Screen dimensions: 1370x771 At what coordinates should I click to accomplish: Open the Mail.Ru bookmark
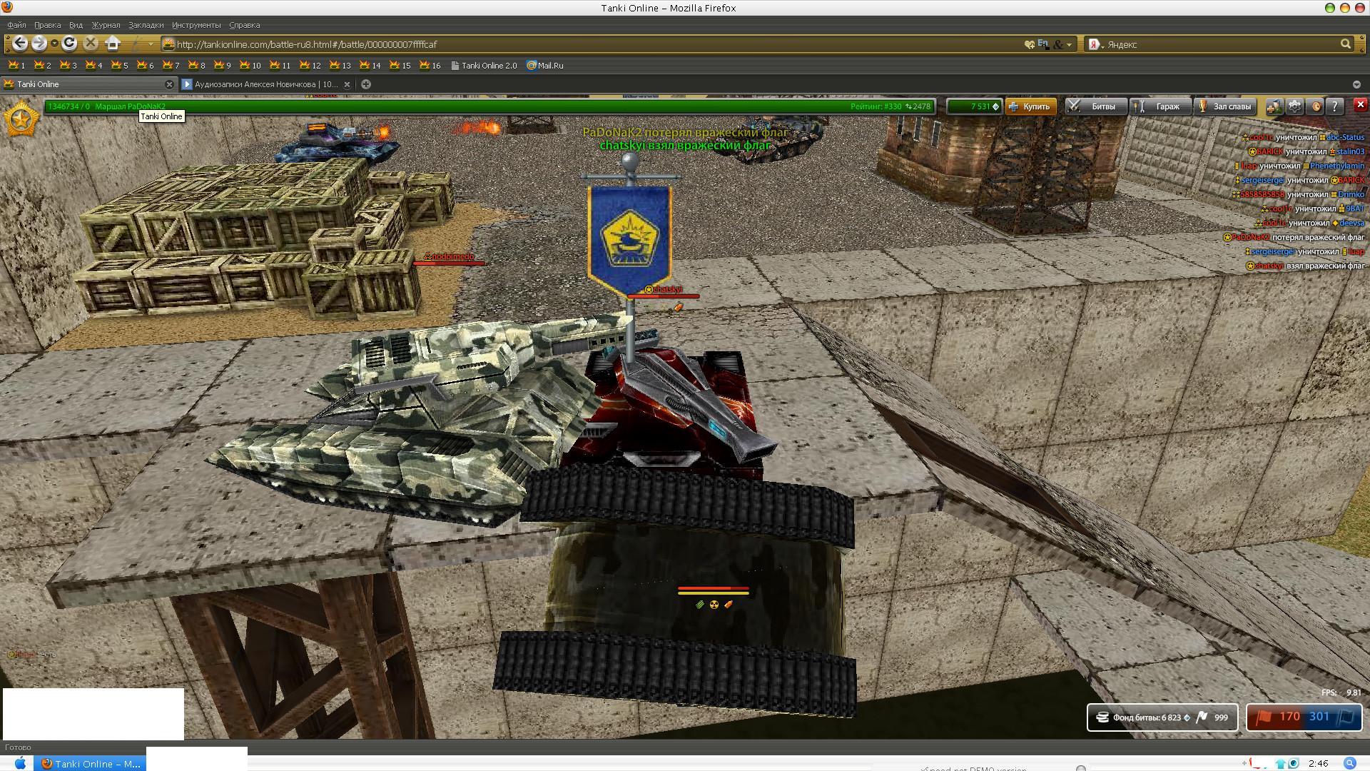point(545,65)
